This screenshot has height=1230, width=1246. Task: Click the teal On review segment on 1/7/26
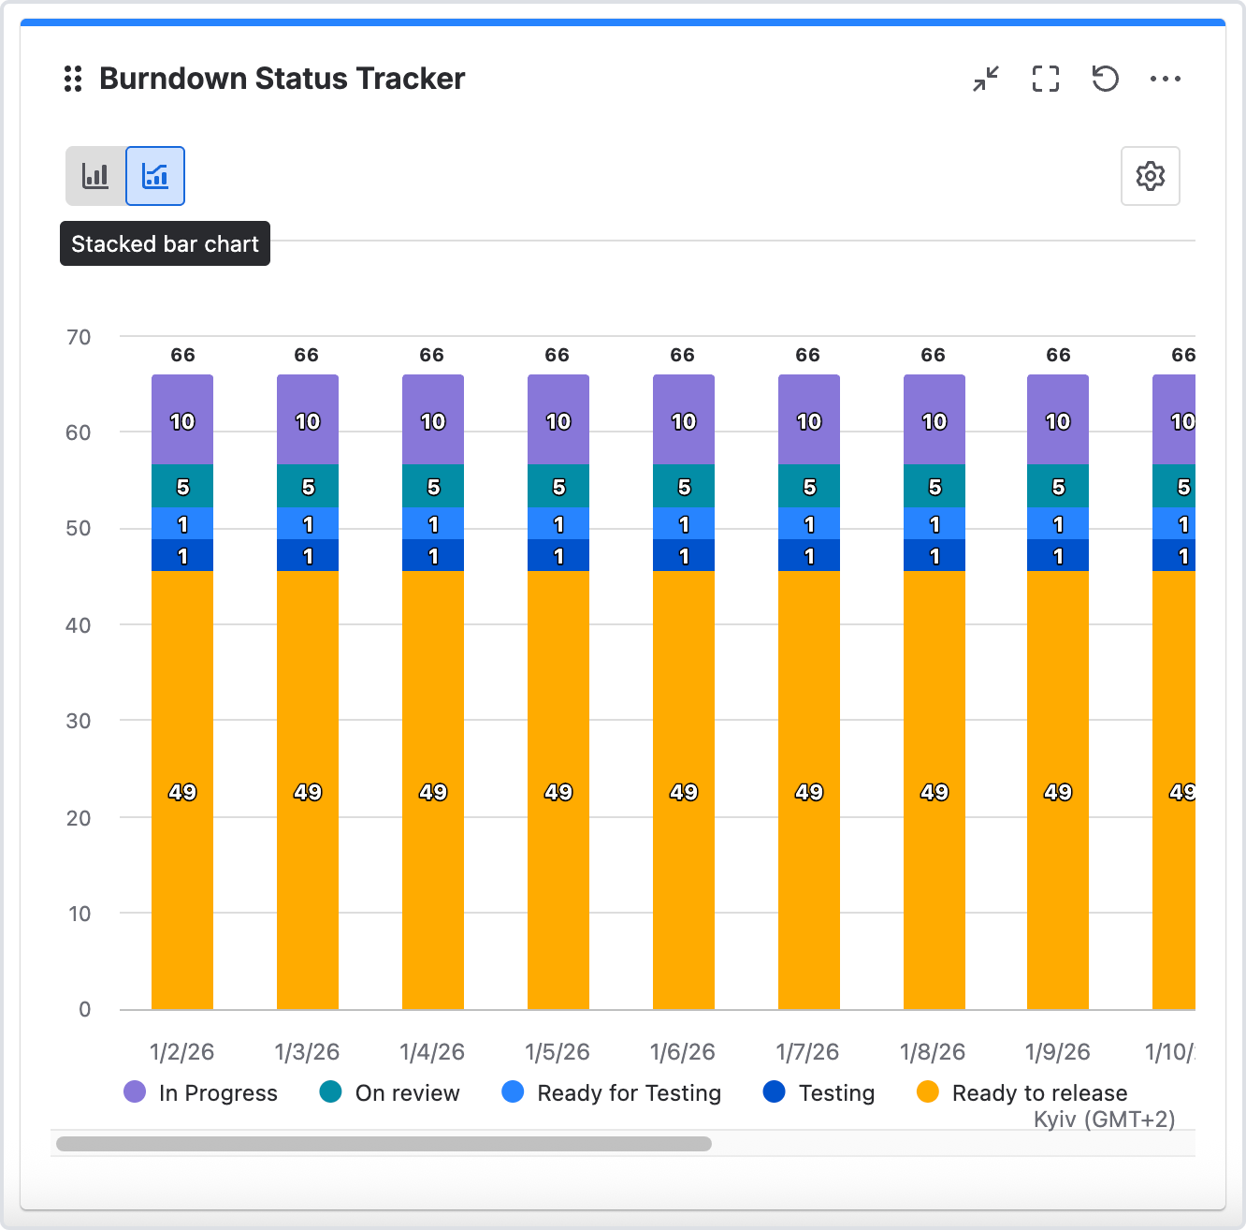tap(809, 487)
